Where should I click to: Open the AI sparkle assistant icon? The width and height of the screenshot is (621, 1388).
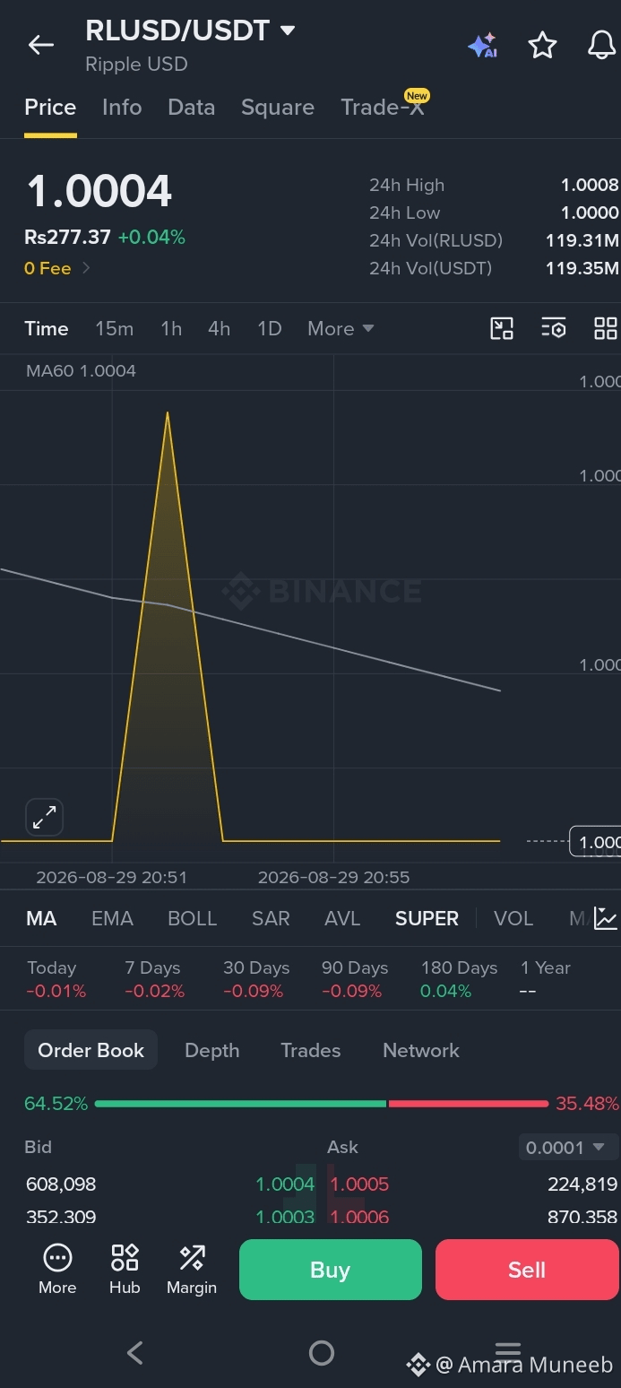[482, 46]
